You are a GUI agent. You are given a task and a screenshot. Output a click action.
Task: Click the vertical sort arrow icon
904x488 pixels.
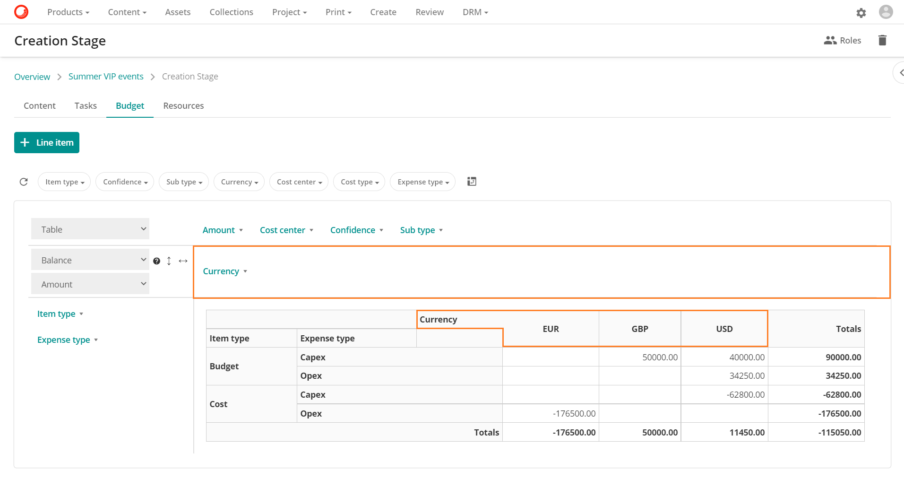tap(169, 261)
